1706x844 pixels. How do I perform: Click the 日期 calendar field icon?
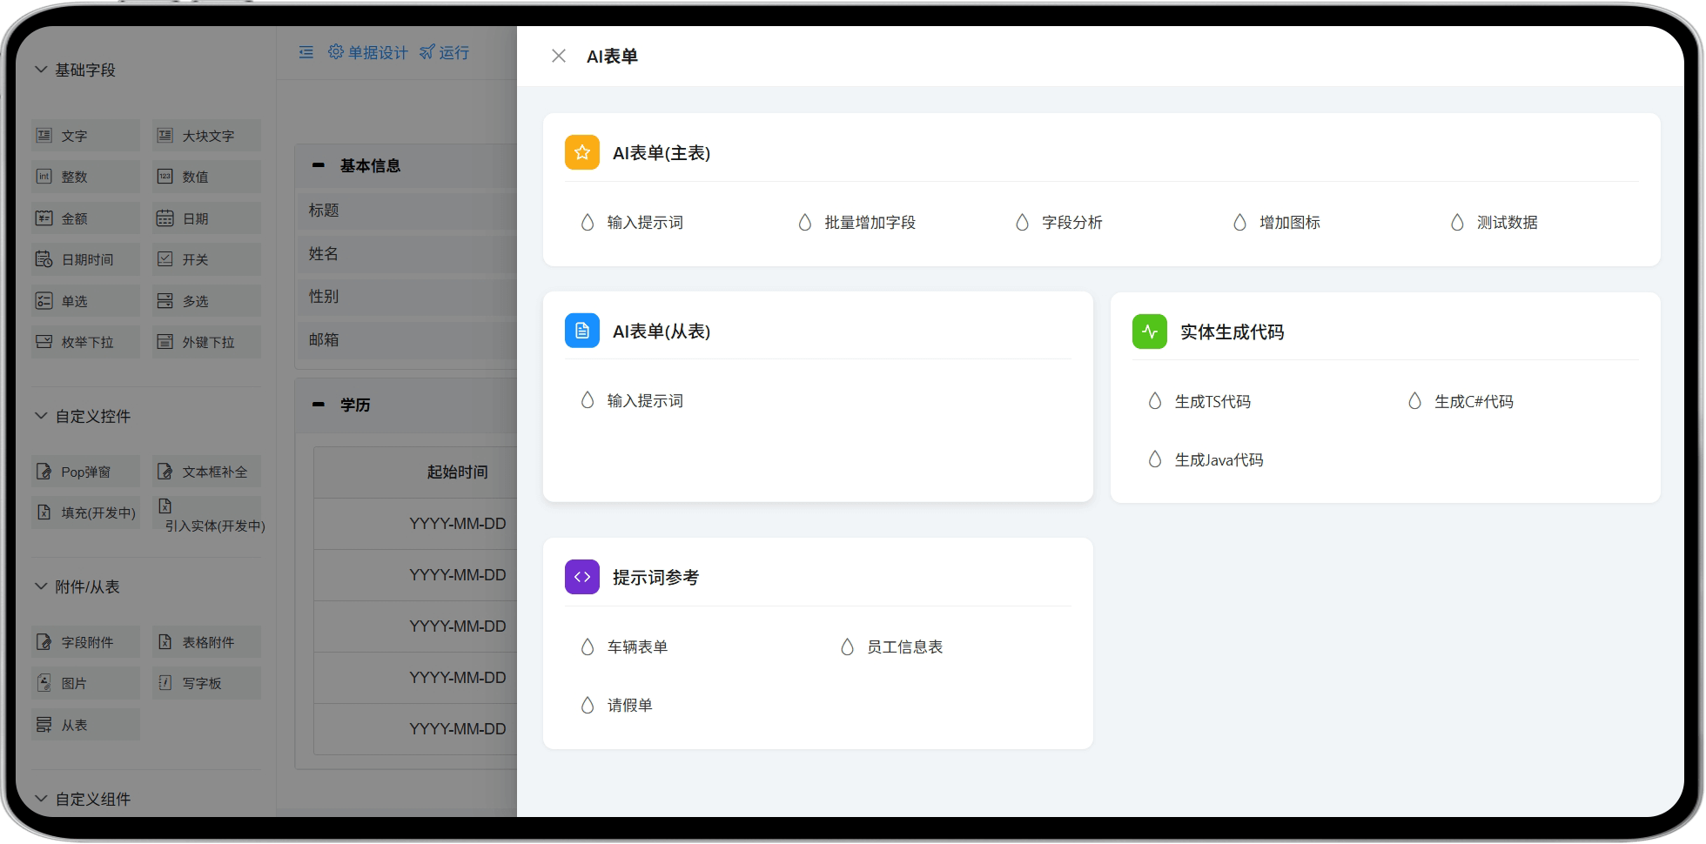click(x=165, y=218)
